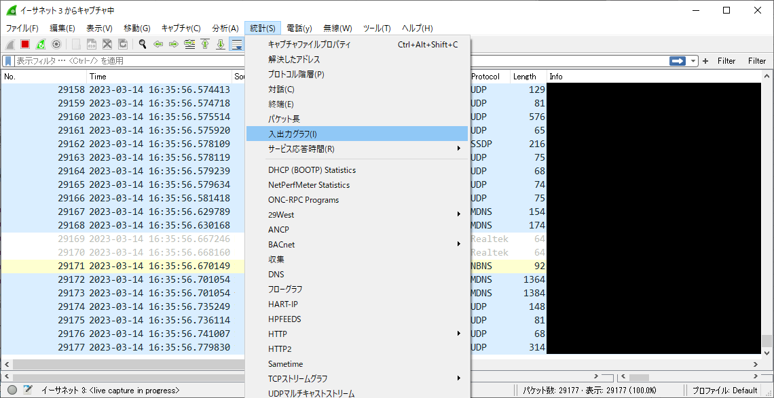Select NetPerfMeter Statistics entry

[357, 185]
